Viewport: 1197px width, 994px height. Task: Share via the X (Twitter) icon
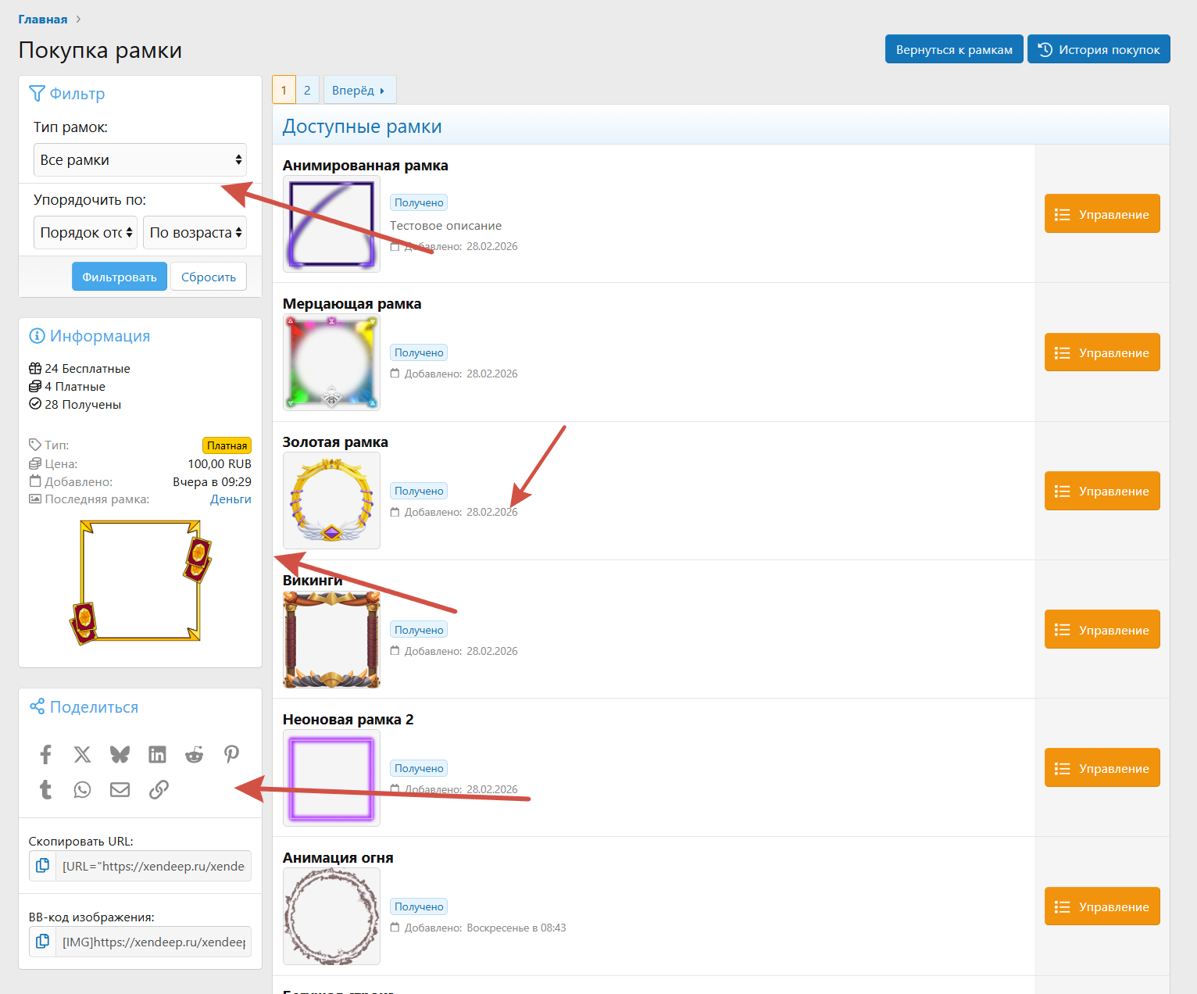[x=82, y=754]
